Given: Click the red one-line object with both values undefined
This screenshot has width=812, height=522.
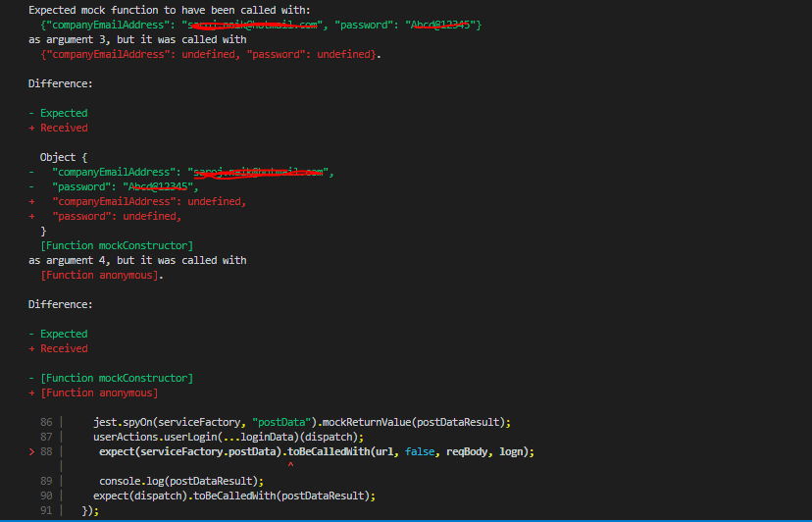Looking at the screenshot, I should click(x=211, y=54).
